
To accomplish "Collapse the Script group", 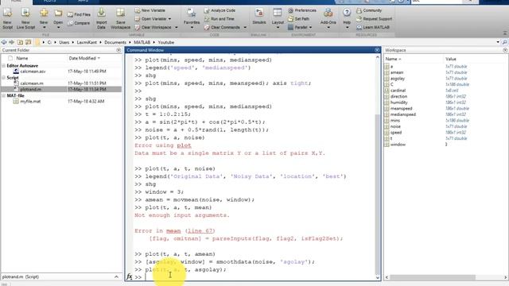I will 3,78.
